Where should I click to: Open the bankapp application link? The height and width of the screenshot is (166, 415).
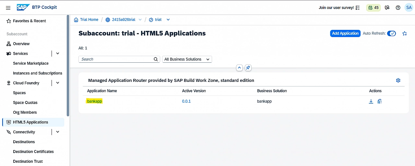(x=94, y=101)
